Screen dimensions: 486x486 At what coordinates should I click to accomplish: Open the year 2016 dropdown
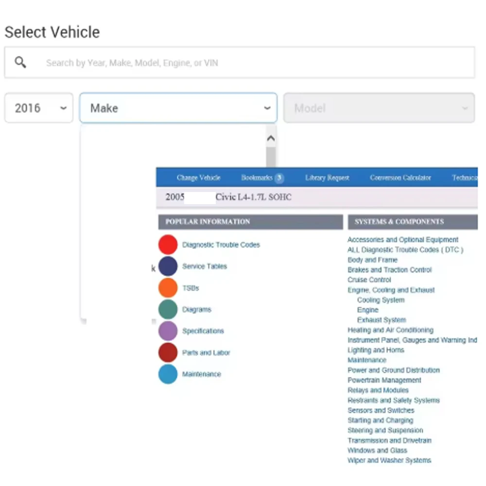click(38, 108)
